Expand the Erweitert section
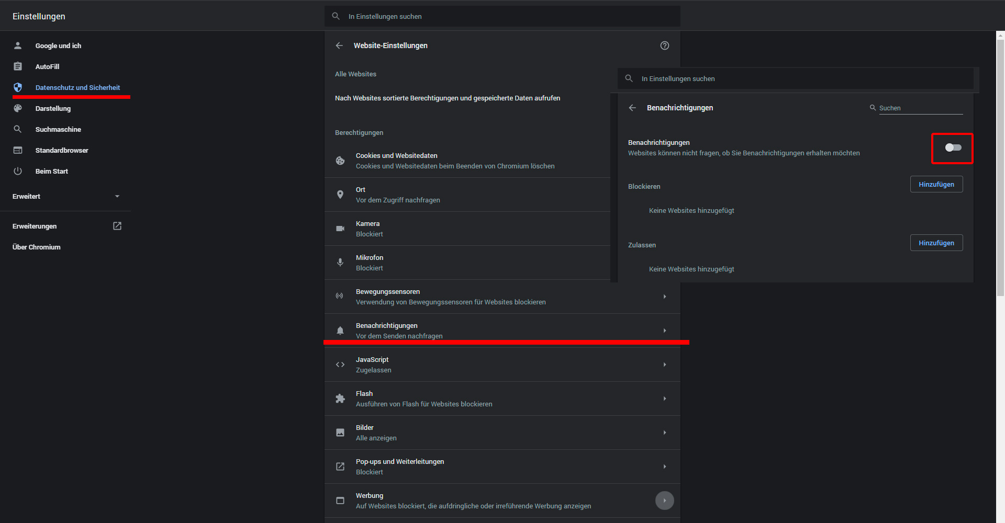 point(65,196)
